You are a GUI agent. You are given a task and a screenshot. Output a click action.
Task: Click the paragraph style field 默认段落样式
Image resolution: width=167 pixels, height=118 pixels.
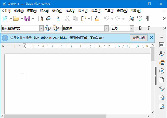pyautogui.click(x=20, y=28)
